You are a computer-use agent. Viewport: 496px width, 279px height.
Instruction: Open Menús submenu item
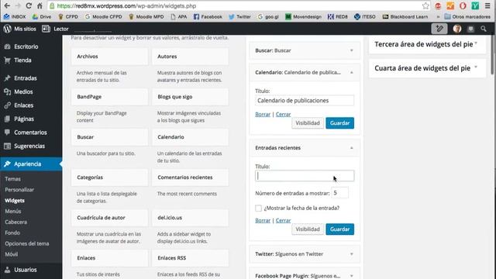(x=13, y=211)
